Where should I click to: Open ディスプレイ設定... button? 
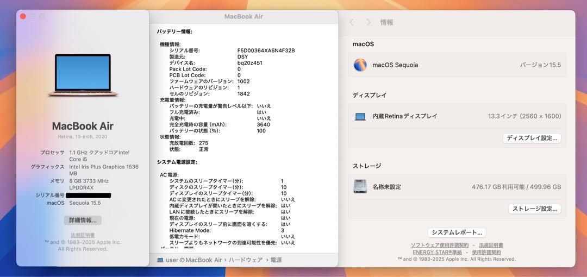(532, 138)
